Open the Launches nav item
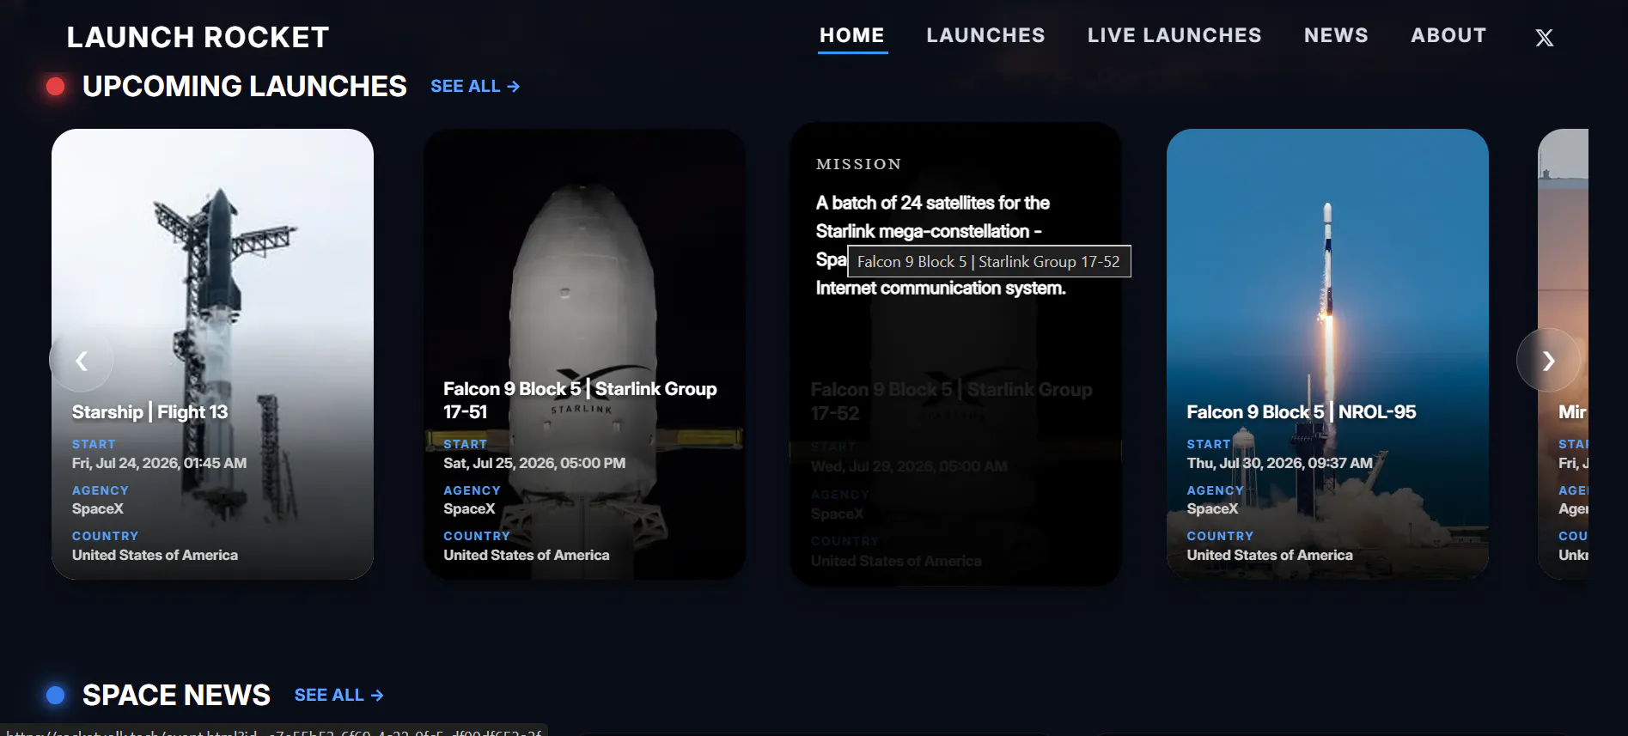Image resolution: width=1628 pixels, height=736 pixels. pyautogui.click(x=985, y=35)
